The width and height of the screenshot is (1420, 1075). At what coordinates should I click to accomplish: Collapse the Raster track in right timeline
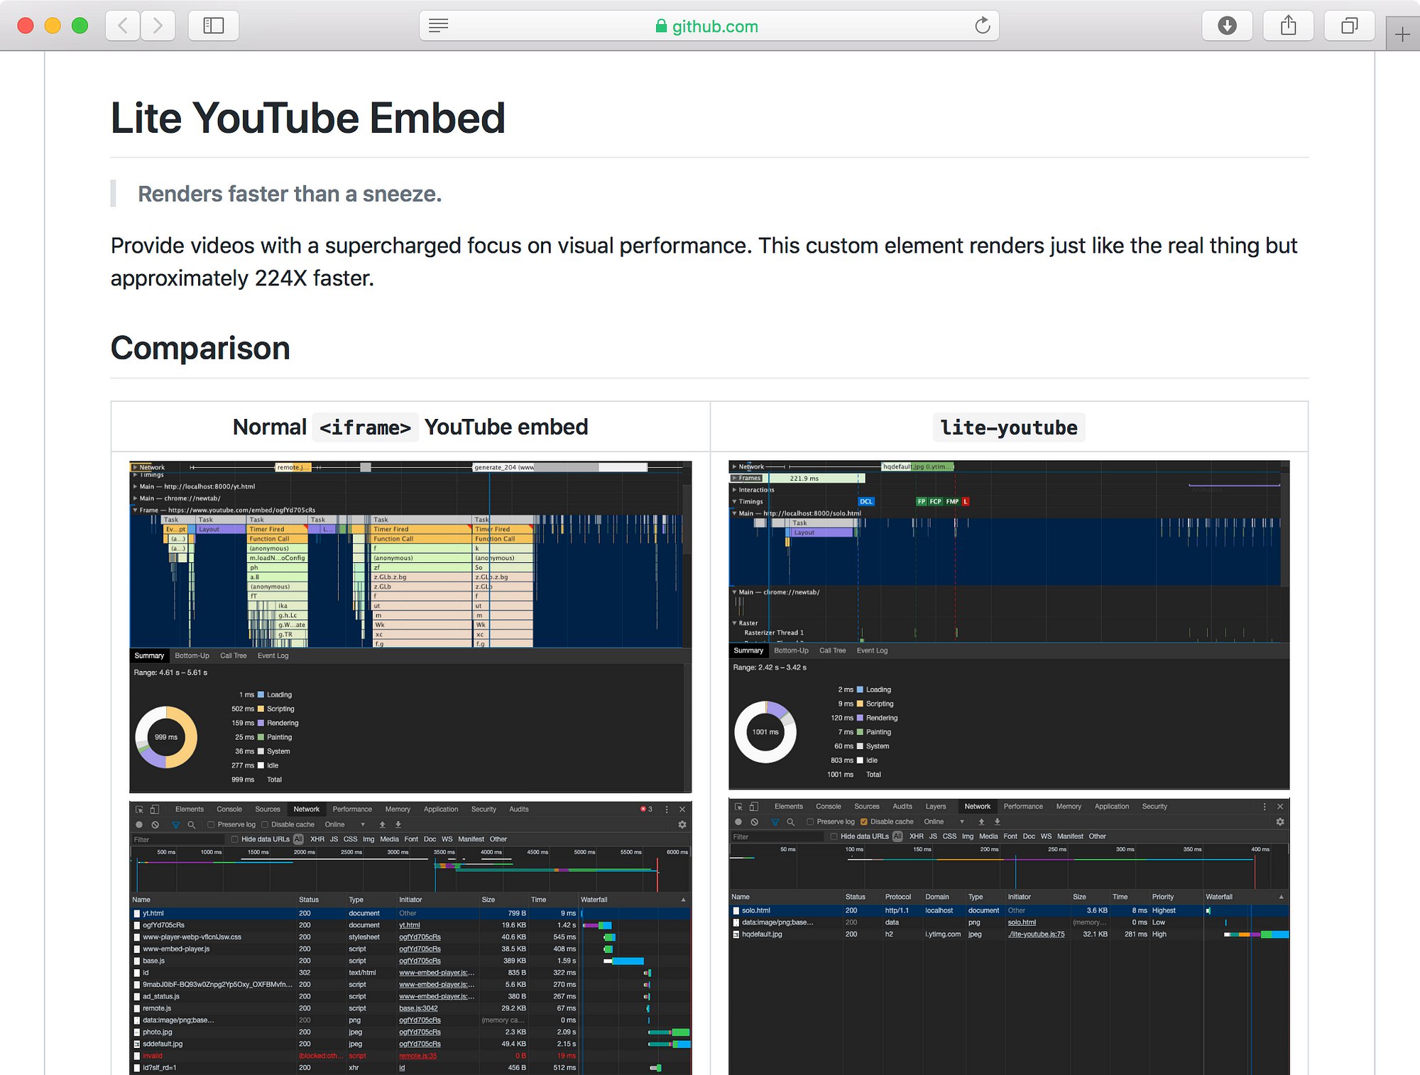[x=734, y=623]
